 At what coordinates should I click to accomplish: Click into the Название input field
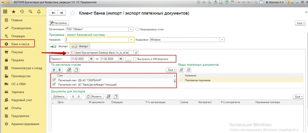click(x=98, y=40)
